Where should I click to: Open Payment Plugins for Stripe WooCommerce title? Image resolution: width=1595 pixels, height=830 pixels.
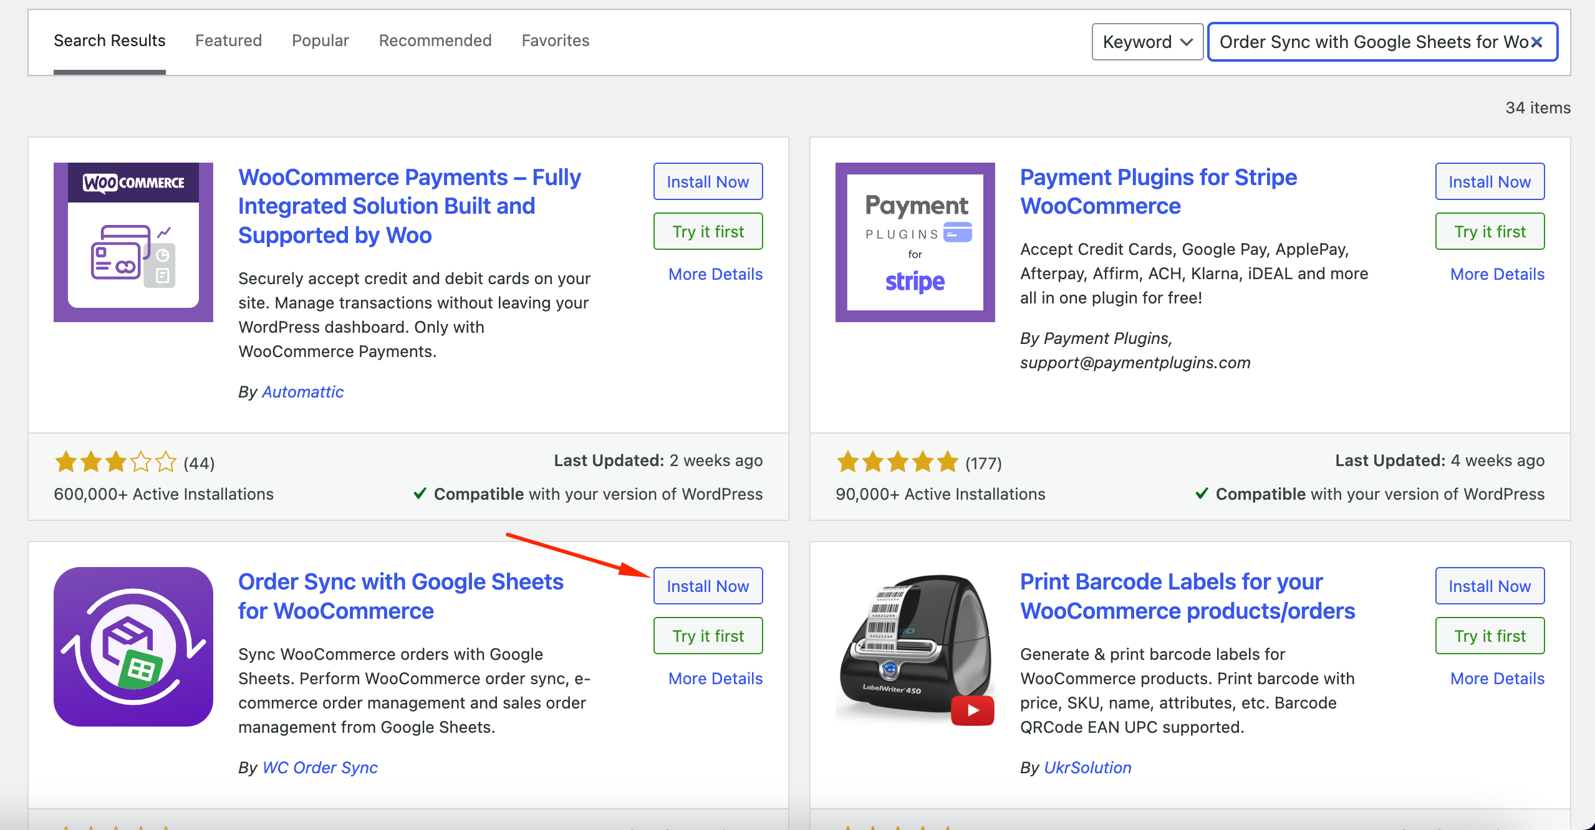(x=1159, y=192)
